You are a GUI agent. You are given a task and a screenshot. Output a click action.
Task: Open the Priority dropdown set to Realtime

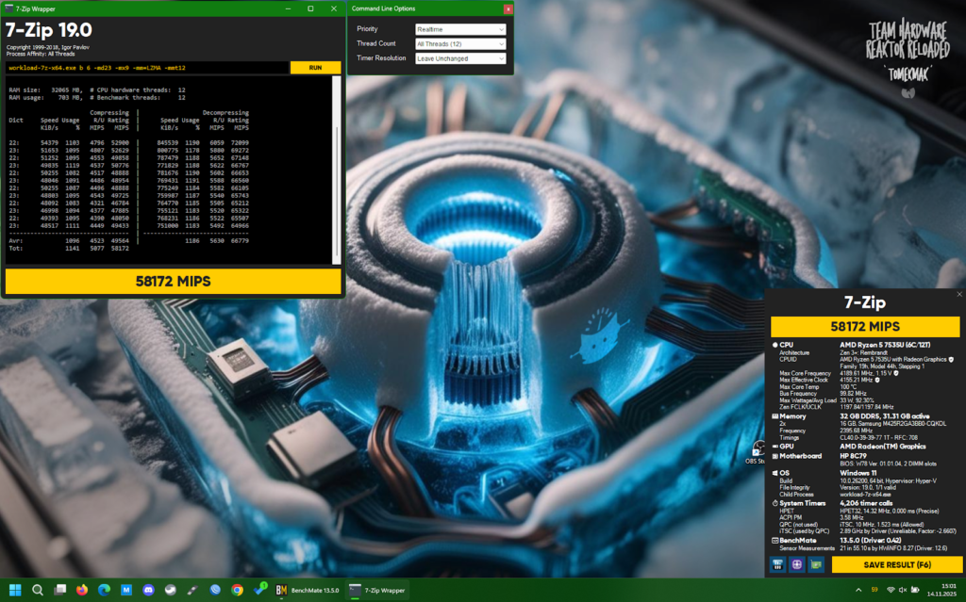click(x=460, y=29)
